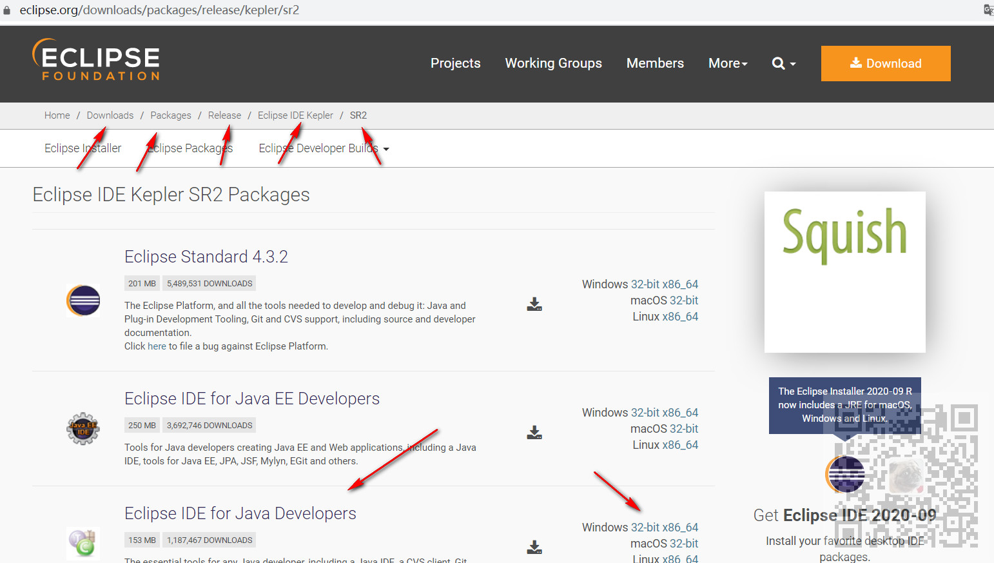The height and width of the screenshot is (563, 994).
Task: Open the search magnifier icon in header
Action: tap(778, 63)
